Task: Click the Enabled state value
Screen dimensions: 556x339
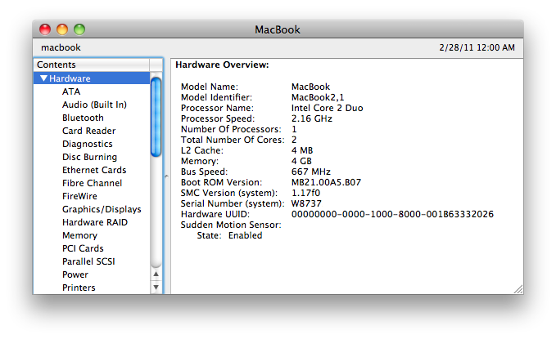Action: point(246,235)
